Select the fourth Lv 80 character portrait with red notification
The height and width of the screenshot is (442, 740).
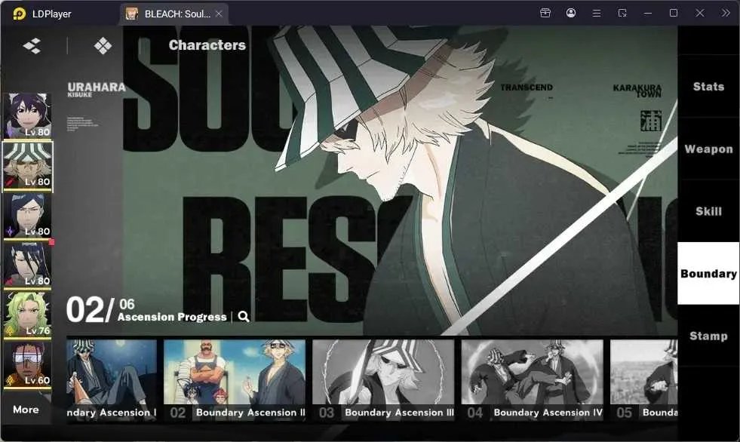coord(27,265)
